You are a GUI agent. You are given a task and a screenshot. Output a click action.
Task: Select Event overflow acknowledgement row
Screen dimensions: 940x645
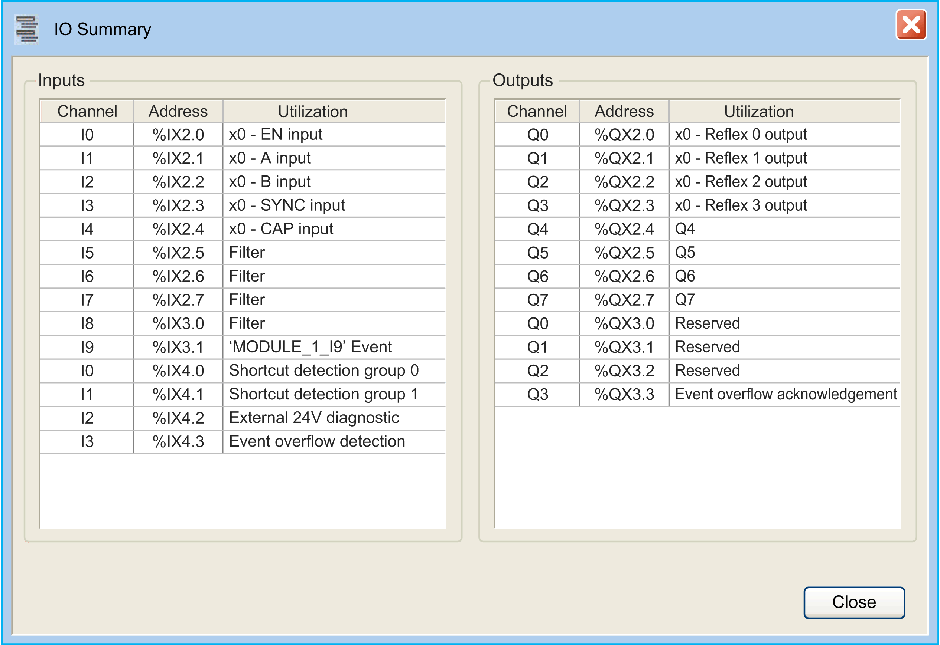click(x=785, y=394)
